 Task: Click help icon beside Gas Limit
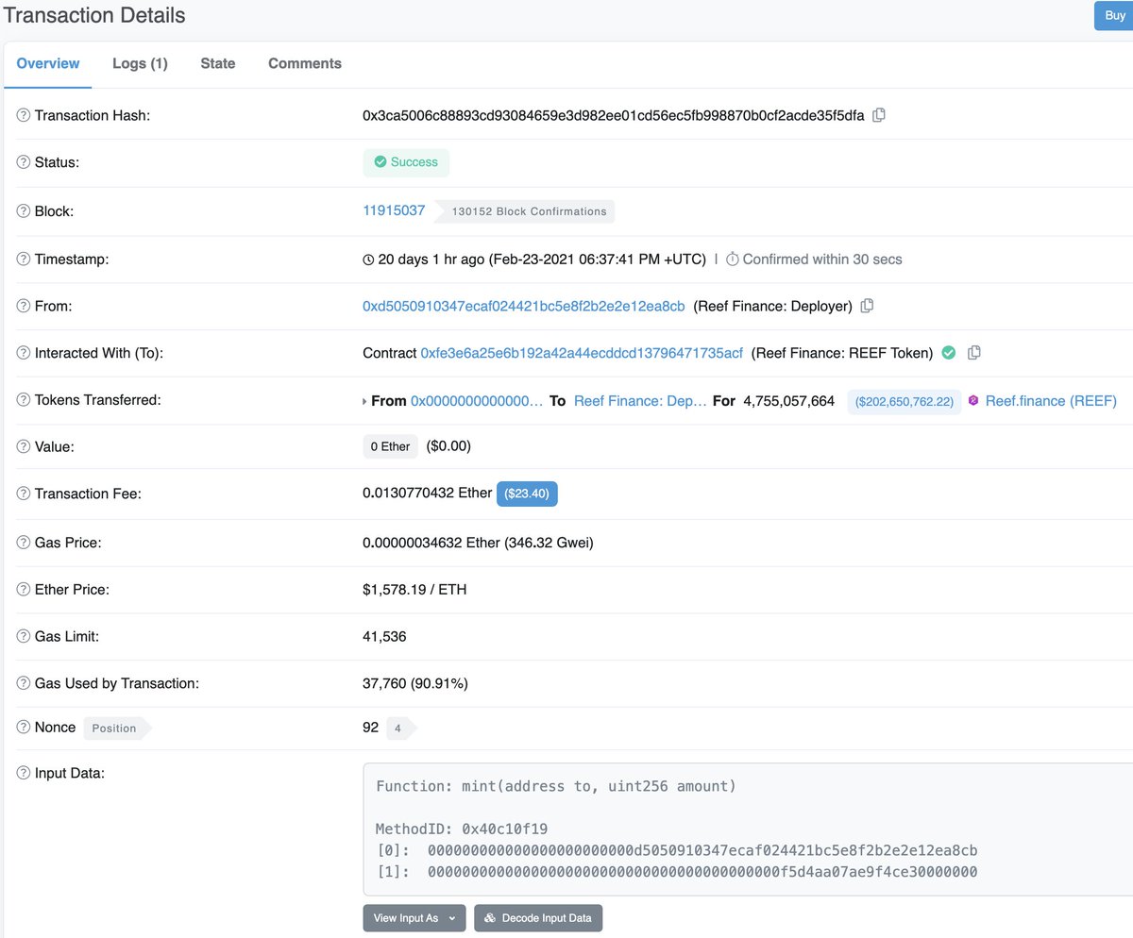(24, 636)
